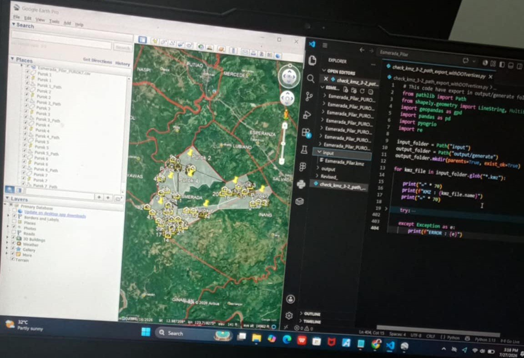
Task: Open Testing flask view in VS Code
Action: point(304,149)
